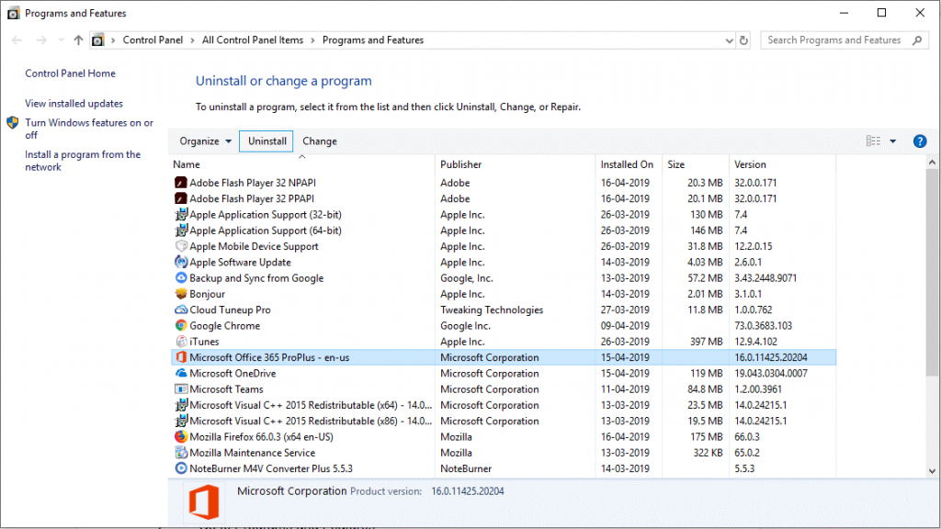This screenshot has width=941, height=529.
Task: Open View installed updates link
Action: (74, 103)
